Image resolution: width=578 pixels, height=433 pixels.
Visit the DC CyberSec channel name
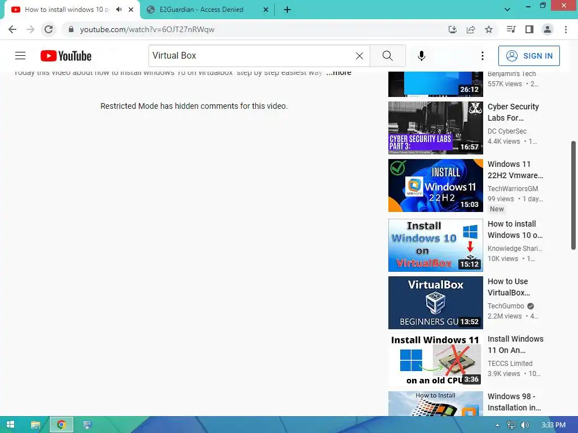[x=507, y=131]
